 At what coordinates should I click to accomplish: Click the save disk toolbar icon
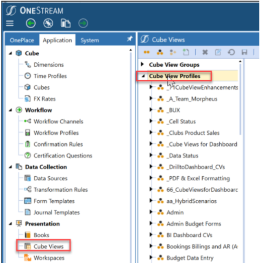click(244, 52)
